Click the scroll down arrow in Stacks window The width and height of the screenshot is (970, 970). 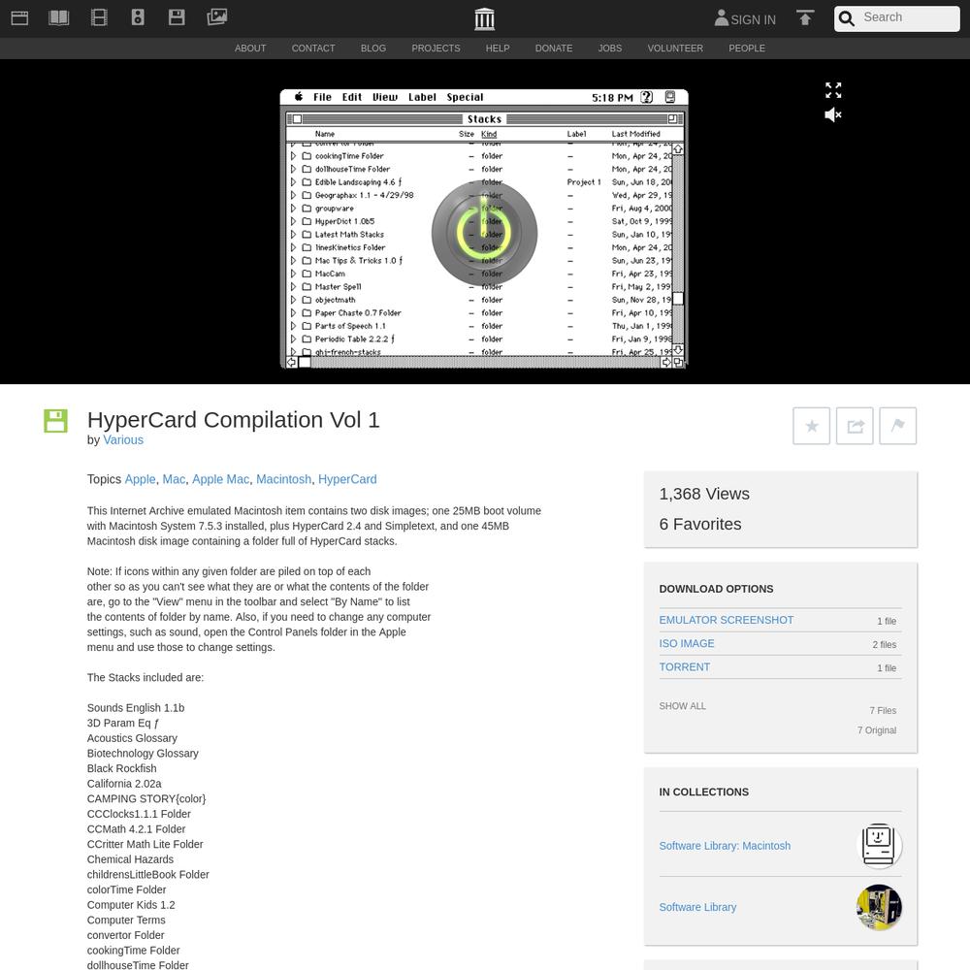[x=678, y=350]
